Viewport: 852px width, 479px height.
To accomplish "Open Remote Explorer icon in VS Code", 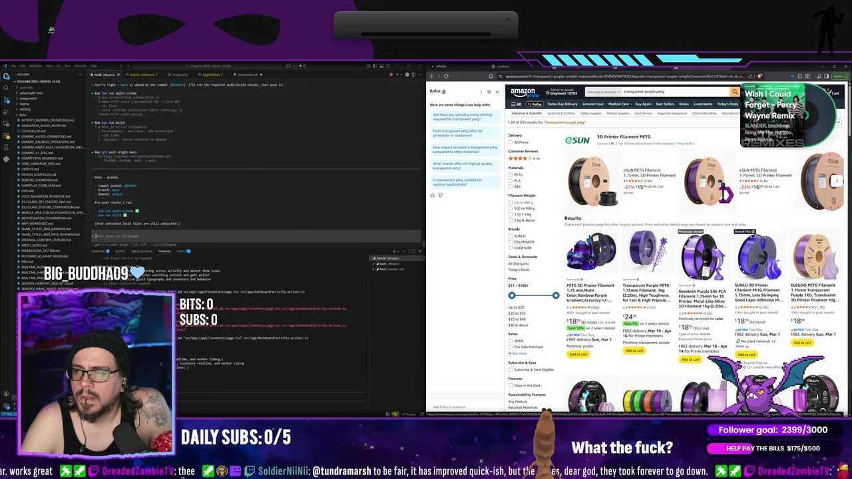I will pyautogui.click(x=6, y=124).
